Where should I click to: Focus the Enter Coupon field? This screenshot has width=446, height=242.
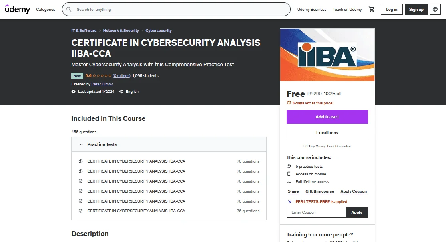coord(316,212)
